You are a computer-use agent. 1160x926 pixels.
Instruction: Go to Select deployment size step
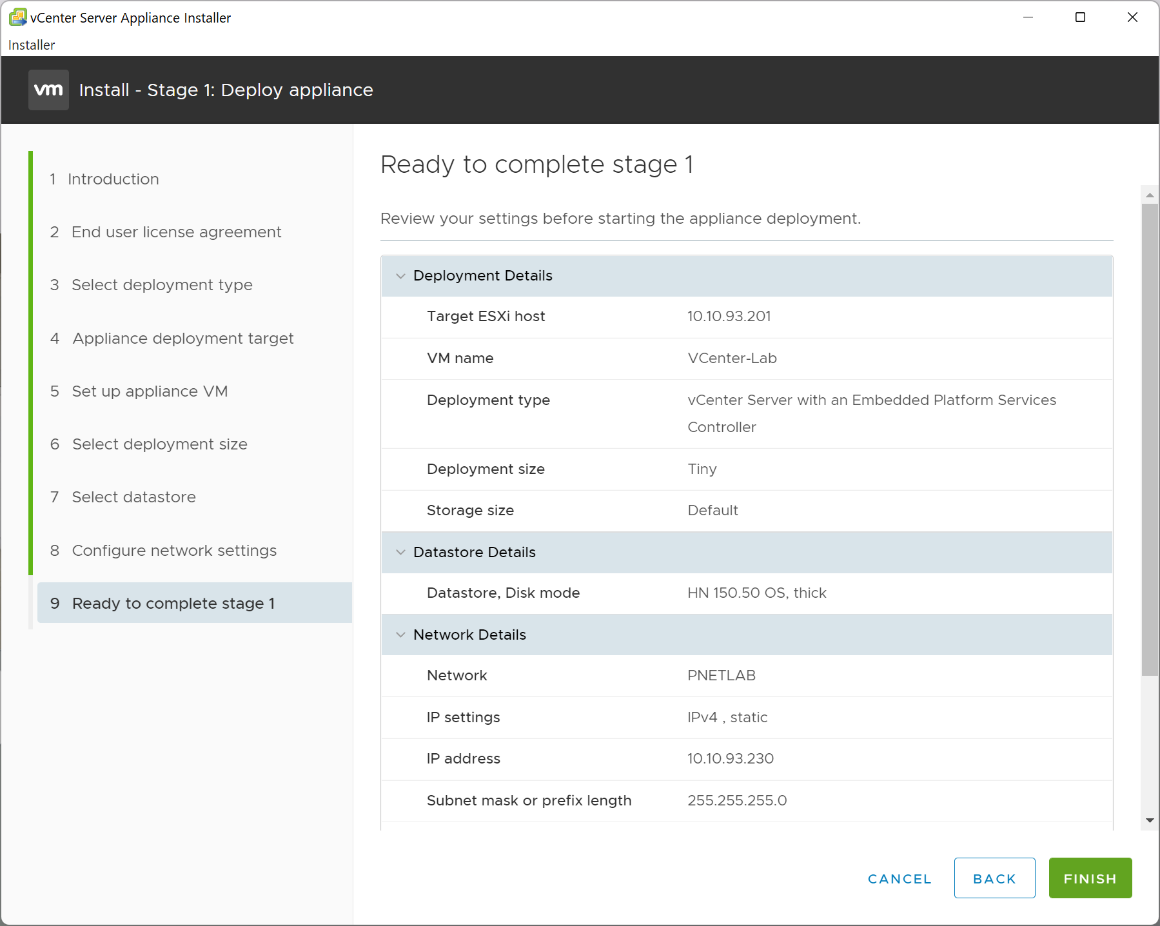coord(159,444)
